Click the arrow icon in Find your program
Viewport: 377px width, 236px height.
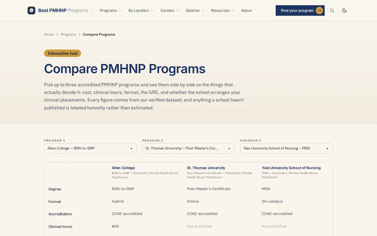(x=319, y=10)
